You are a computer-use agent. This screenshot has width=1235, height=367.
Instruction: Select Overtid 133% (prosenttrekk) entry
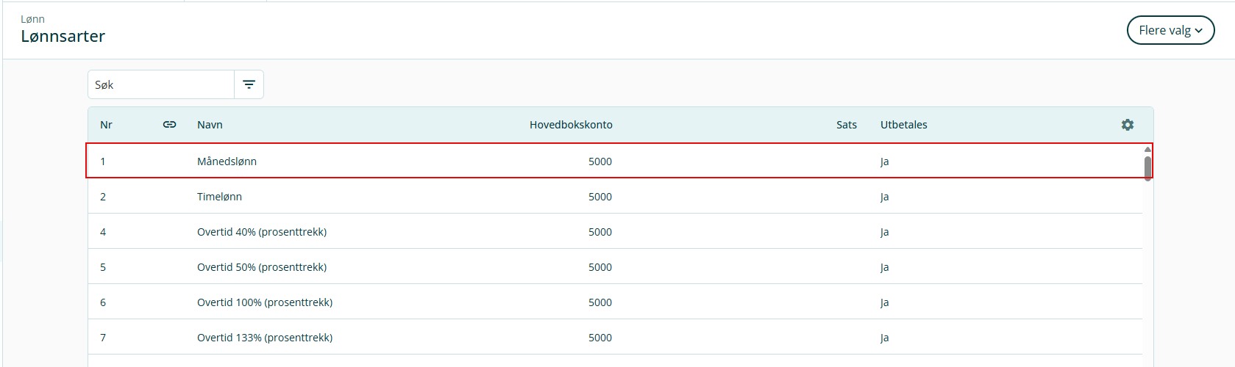(x=265, y=338)
